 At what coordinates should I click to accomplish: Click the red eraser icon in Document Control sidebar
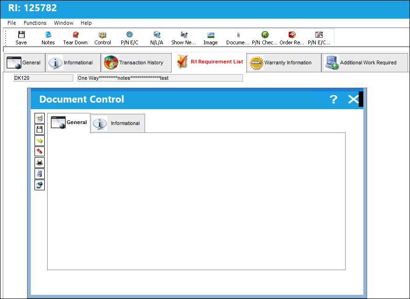pyautogui.click(x=40, y=152)
